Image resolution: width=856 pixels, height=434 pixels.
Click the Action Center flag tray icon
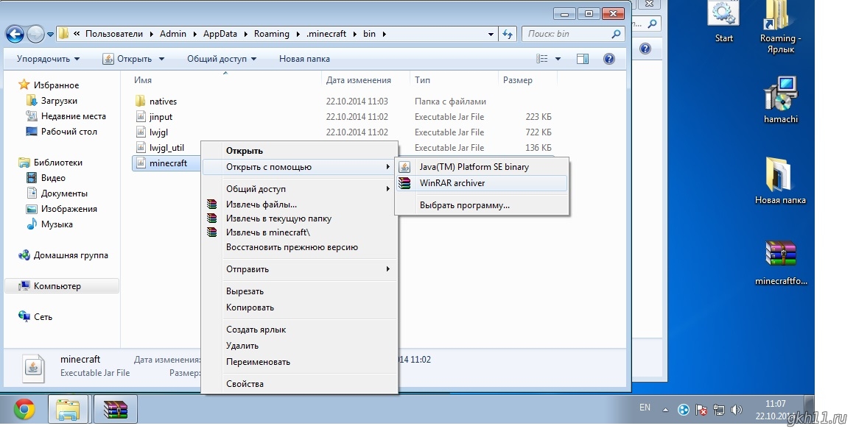[702, 410]
